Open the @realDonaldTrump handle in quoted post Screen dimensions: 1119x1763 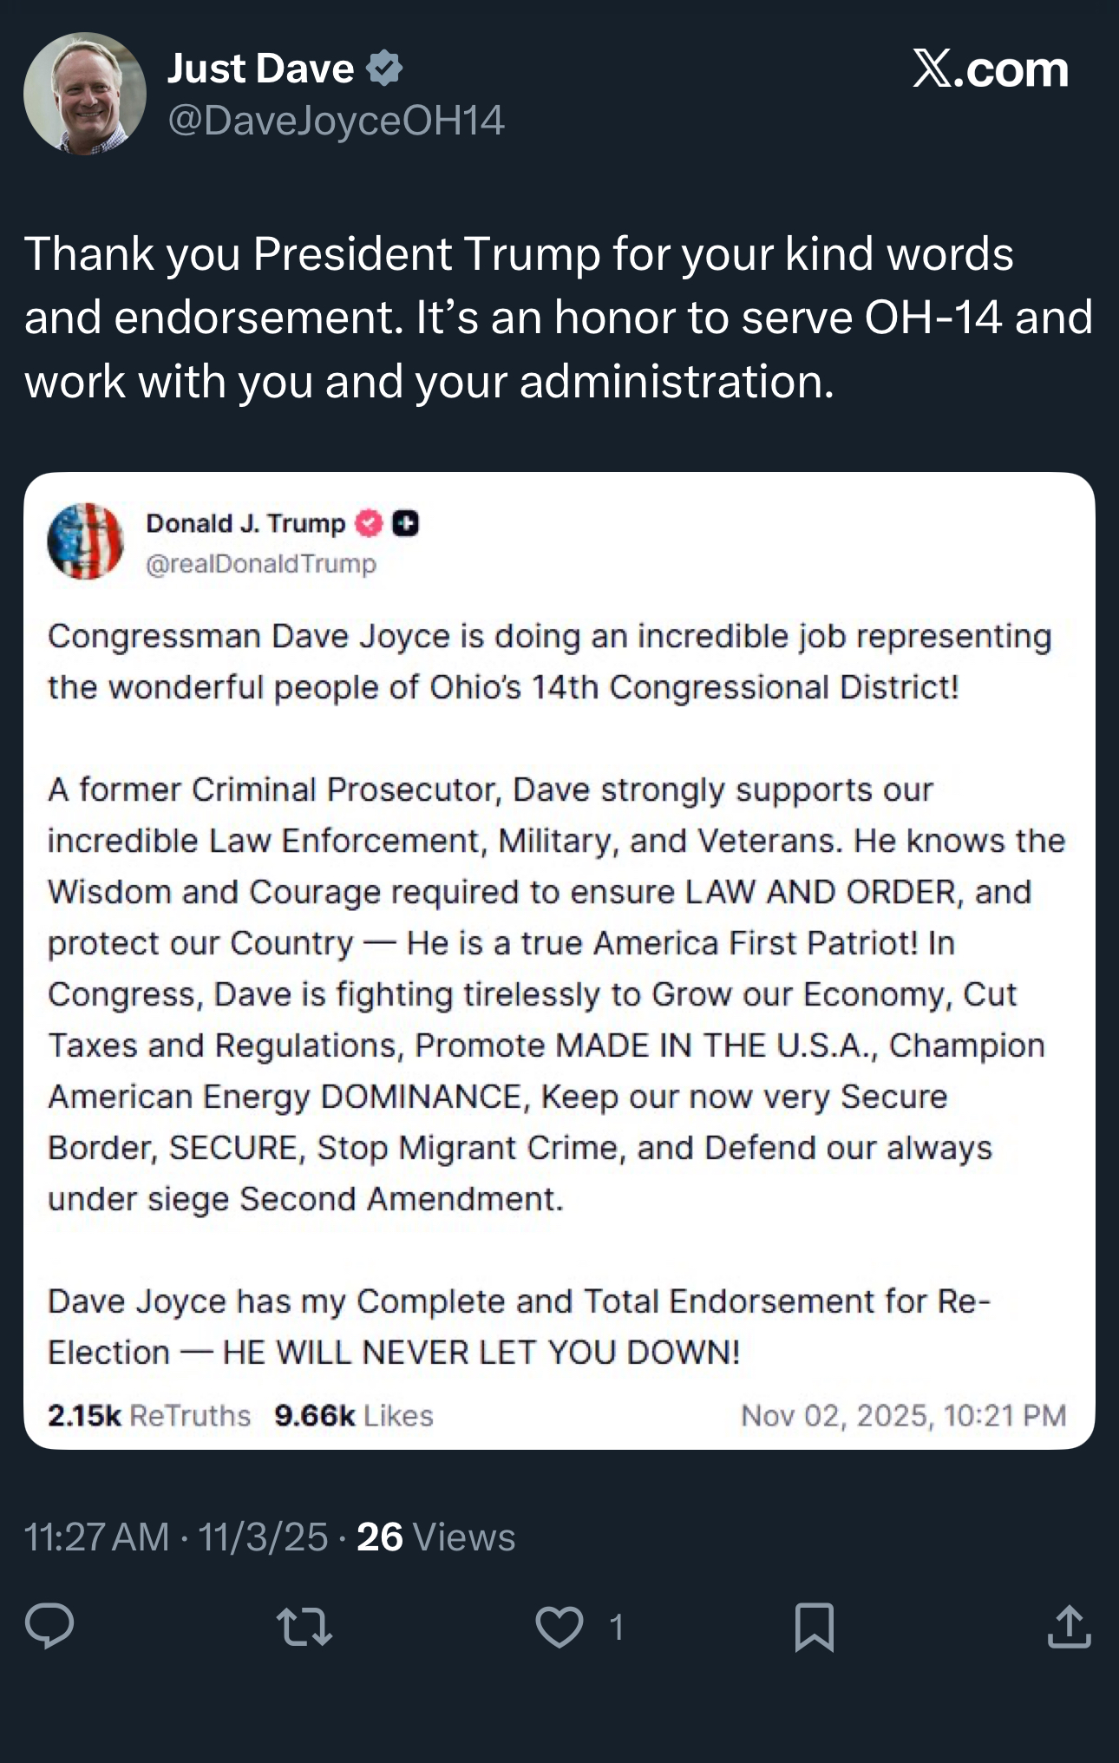click(x=261, y=564)
